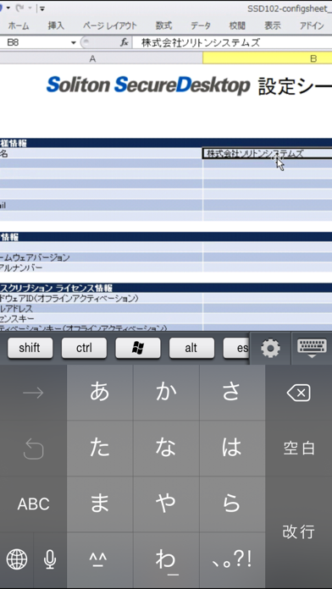Image resolution: width=332 pixels, height=589 pixels.
Task: Tap the ^_^ emoticon key
Action: tap(100, 560)
